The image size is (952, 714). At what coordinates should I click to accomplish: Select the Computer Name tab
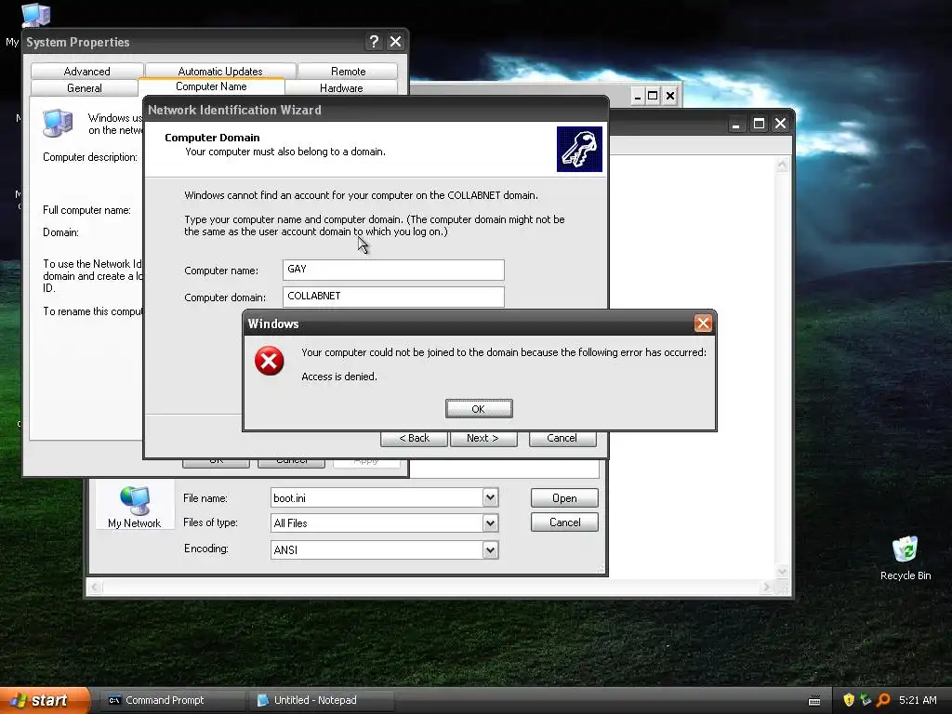(x=211, y=86)
